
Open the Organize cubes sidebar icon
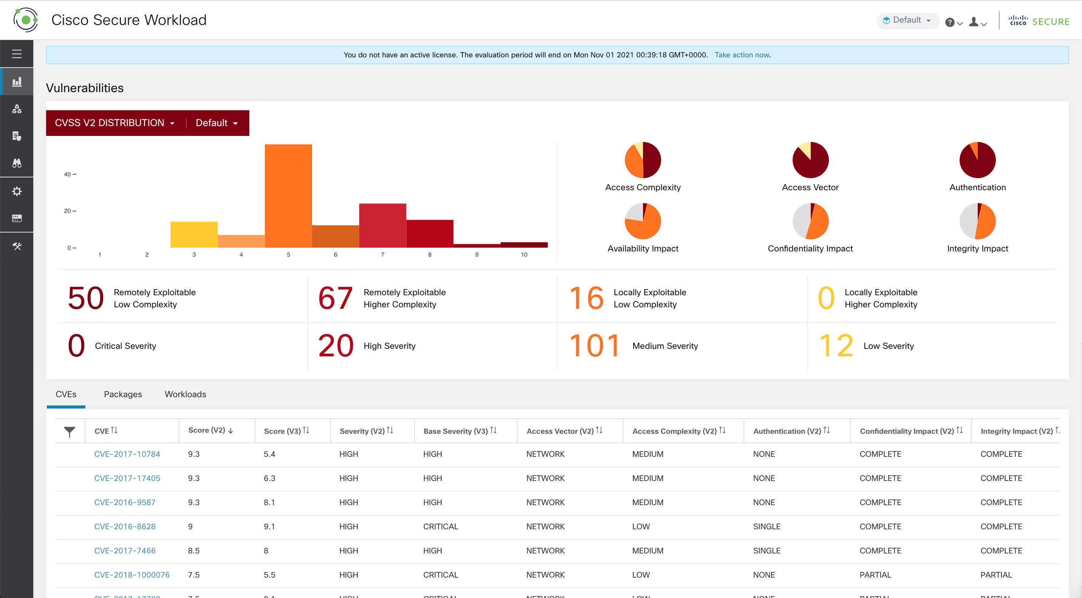(17, 109)
